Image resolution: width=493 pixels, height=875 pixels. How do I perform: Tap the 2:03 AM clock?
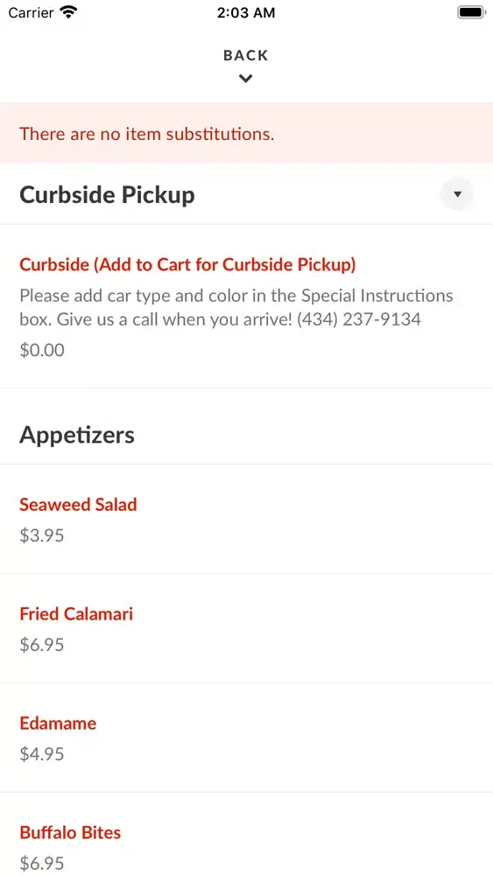point(246,13)
